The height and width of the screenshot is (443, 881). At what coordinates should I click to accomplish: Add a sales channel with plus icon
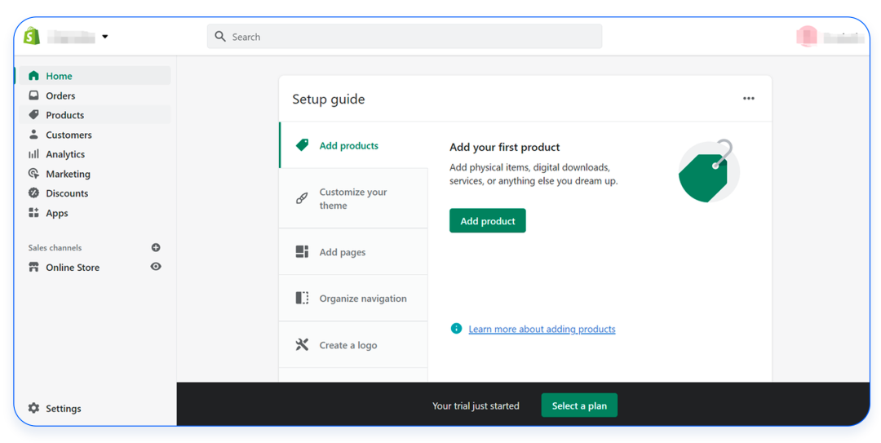[156, 247]
